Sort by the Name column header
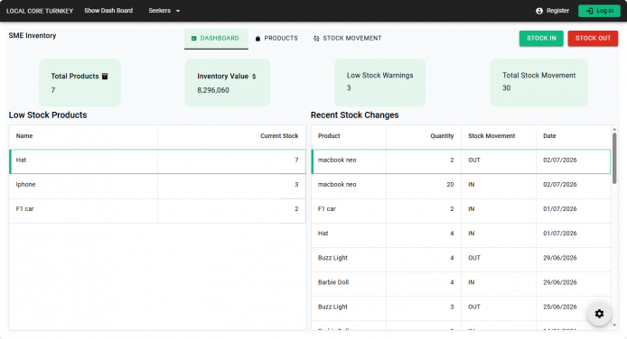This screenshot has width=627, height=339. (84, 136)
